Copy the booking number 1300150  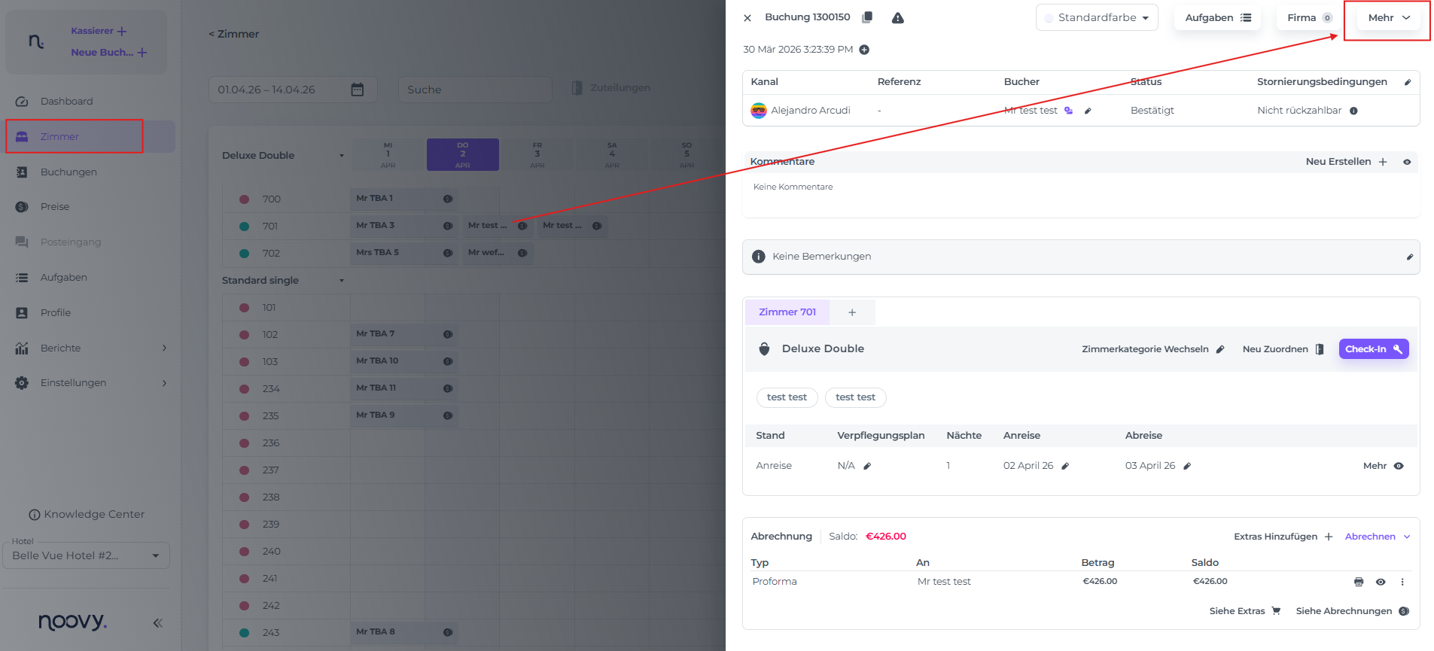(867, 17)
